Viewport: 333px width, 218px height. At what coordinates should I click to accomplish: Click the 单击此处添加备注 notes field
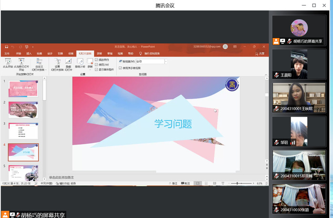pyautogui.click(x=61, y=177)
